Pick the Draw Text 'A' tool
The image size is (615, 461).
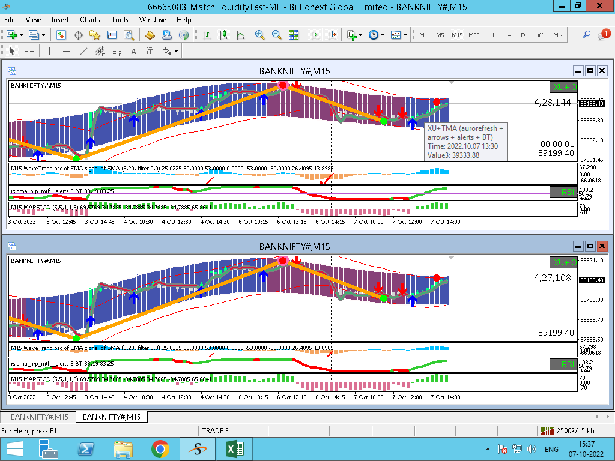click(x=133, y=51)
